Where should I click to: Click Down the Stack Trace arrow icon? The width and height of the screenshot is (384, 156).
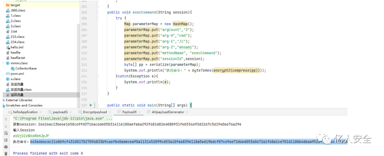coord(6,126)
